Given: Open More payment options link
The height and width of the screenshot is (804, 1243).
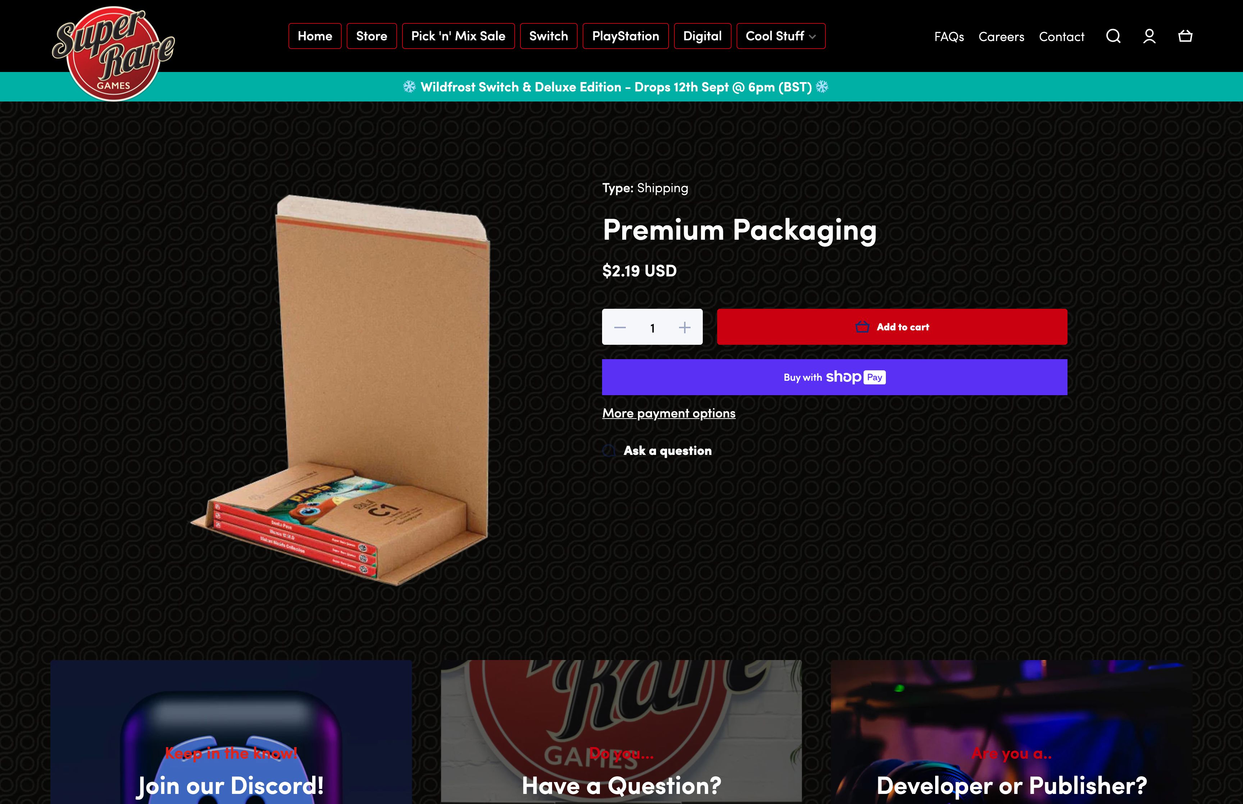Looking at the screenshot, I should 669,413.
